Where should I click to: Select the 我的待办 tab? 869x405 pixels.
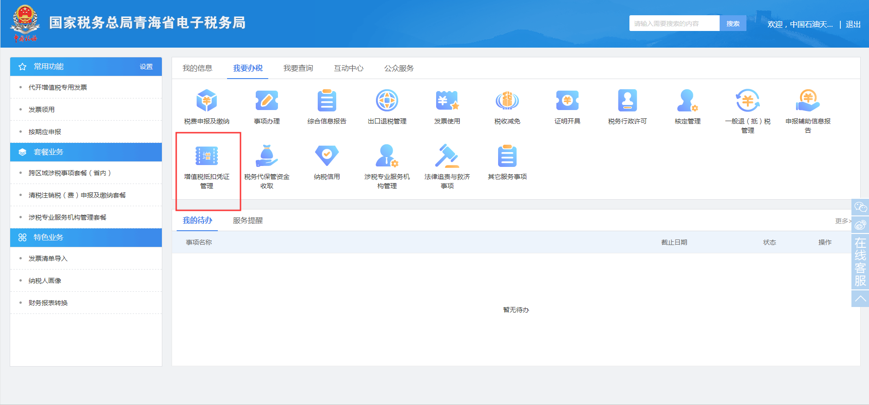[197, 220]
